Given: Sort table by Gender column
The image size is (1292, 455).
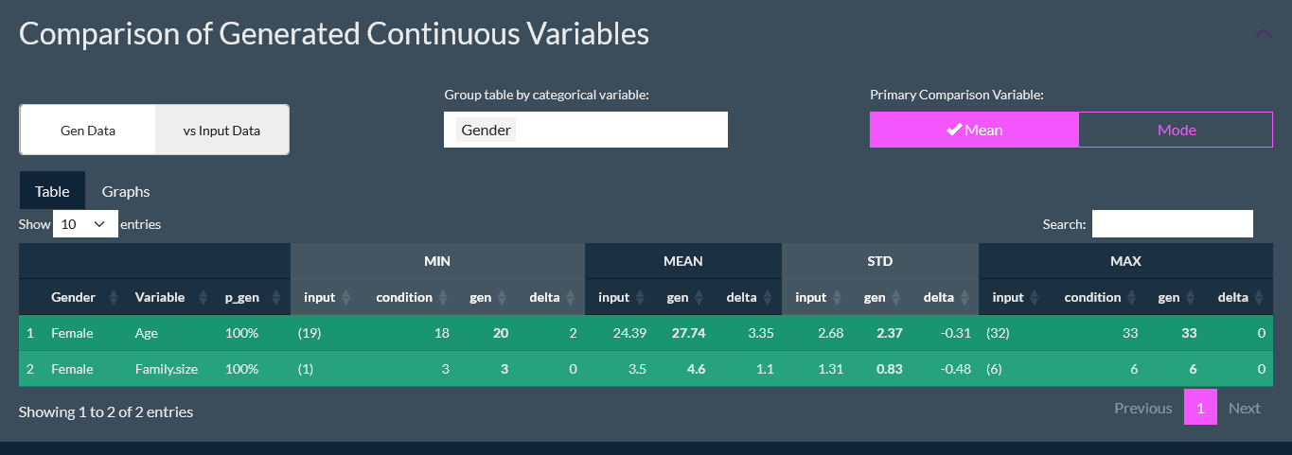Looking at the screenshot, I should coord(86,297).
